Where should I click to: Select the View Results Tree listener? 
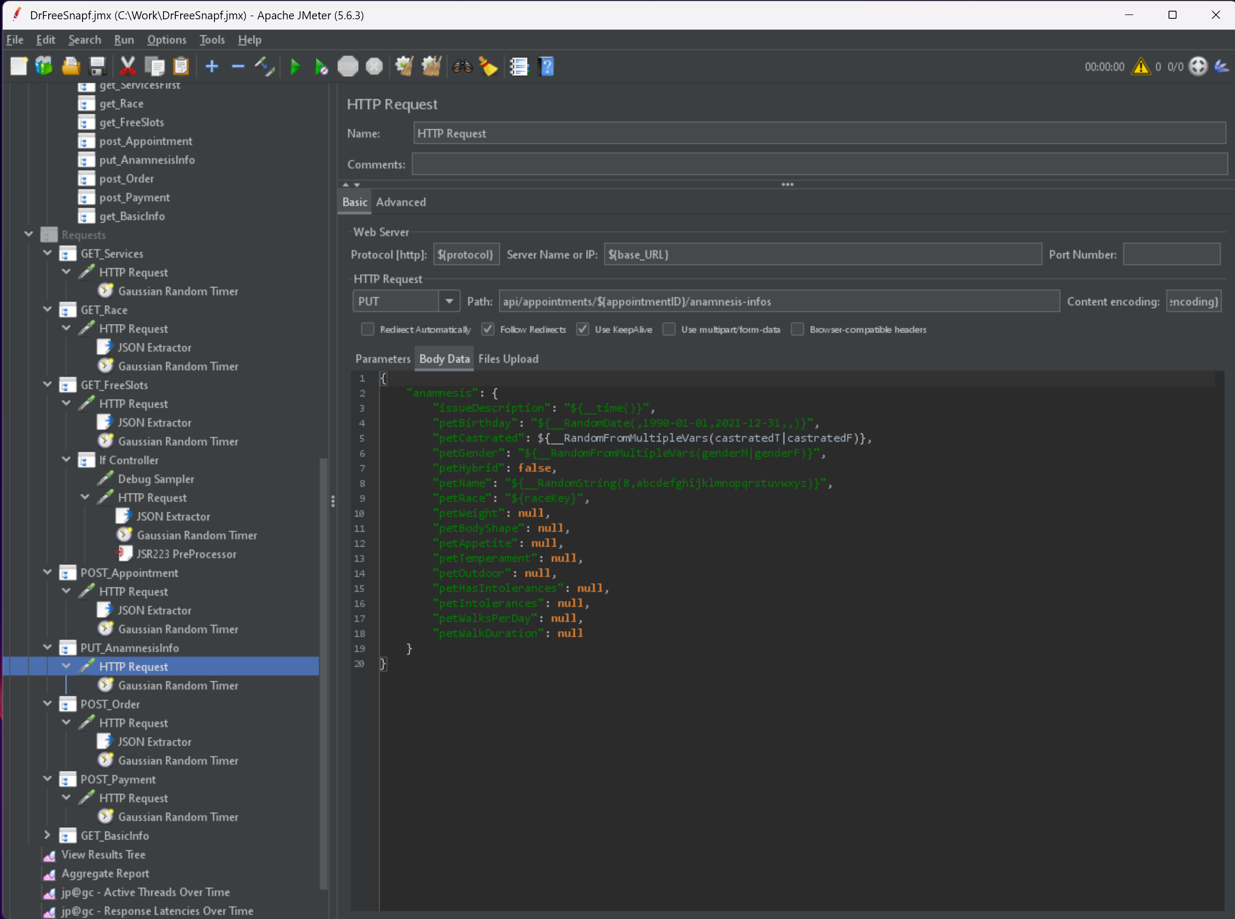[103, 855]
